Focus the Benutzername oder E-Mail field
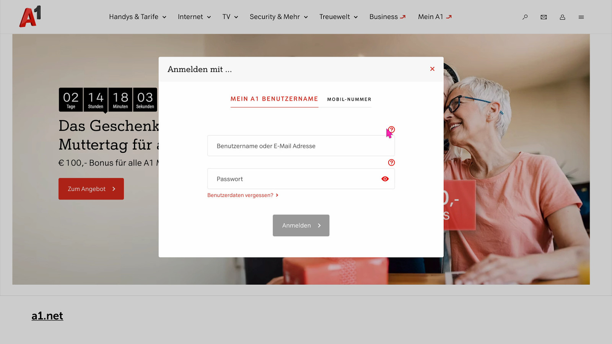Image resolution: width=612 pixels, height=344 pixels. tap(301, 146)
